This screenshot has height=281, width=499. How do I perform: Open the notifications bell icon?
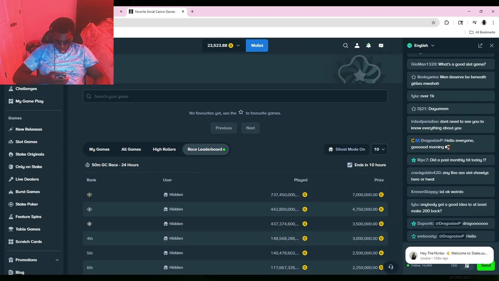coord(368,46)
